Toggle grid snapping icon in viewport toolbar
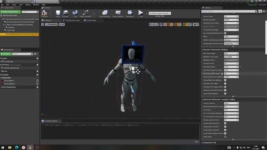 tap(168, 25)
